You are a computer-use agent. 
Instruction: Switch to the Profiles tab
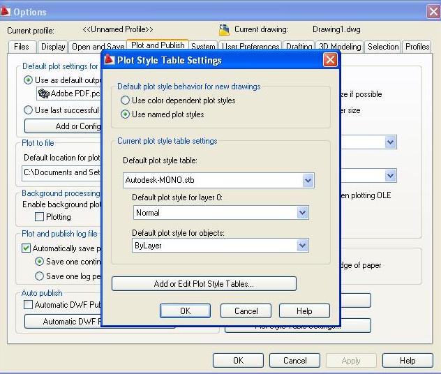(x=417, y=47)
